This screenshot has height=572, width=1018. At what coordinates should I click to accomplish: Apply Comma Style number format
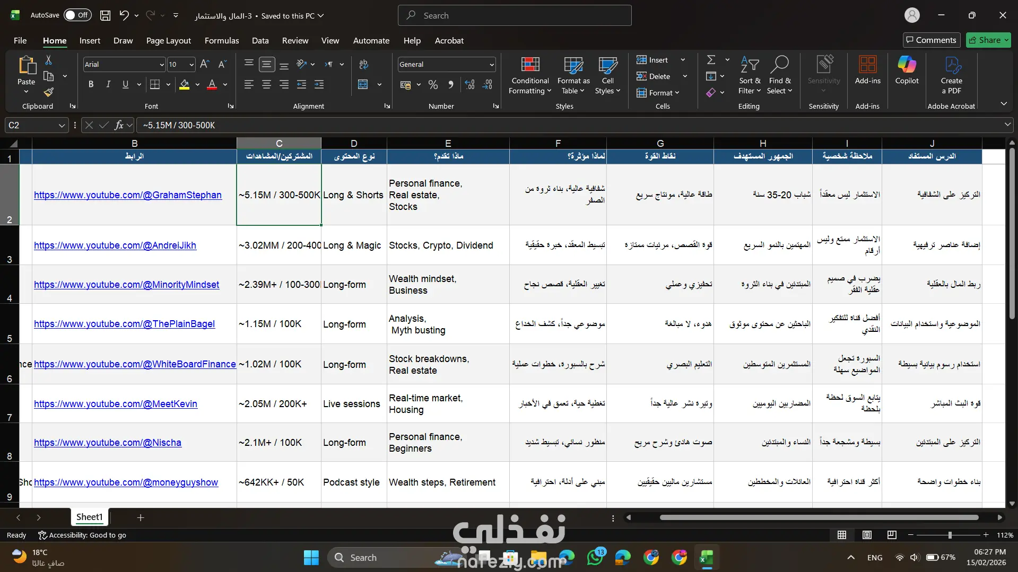(x=450, y=84)
